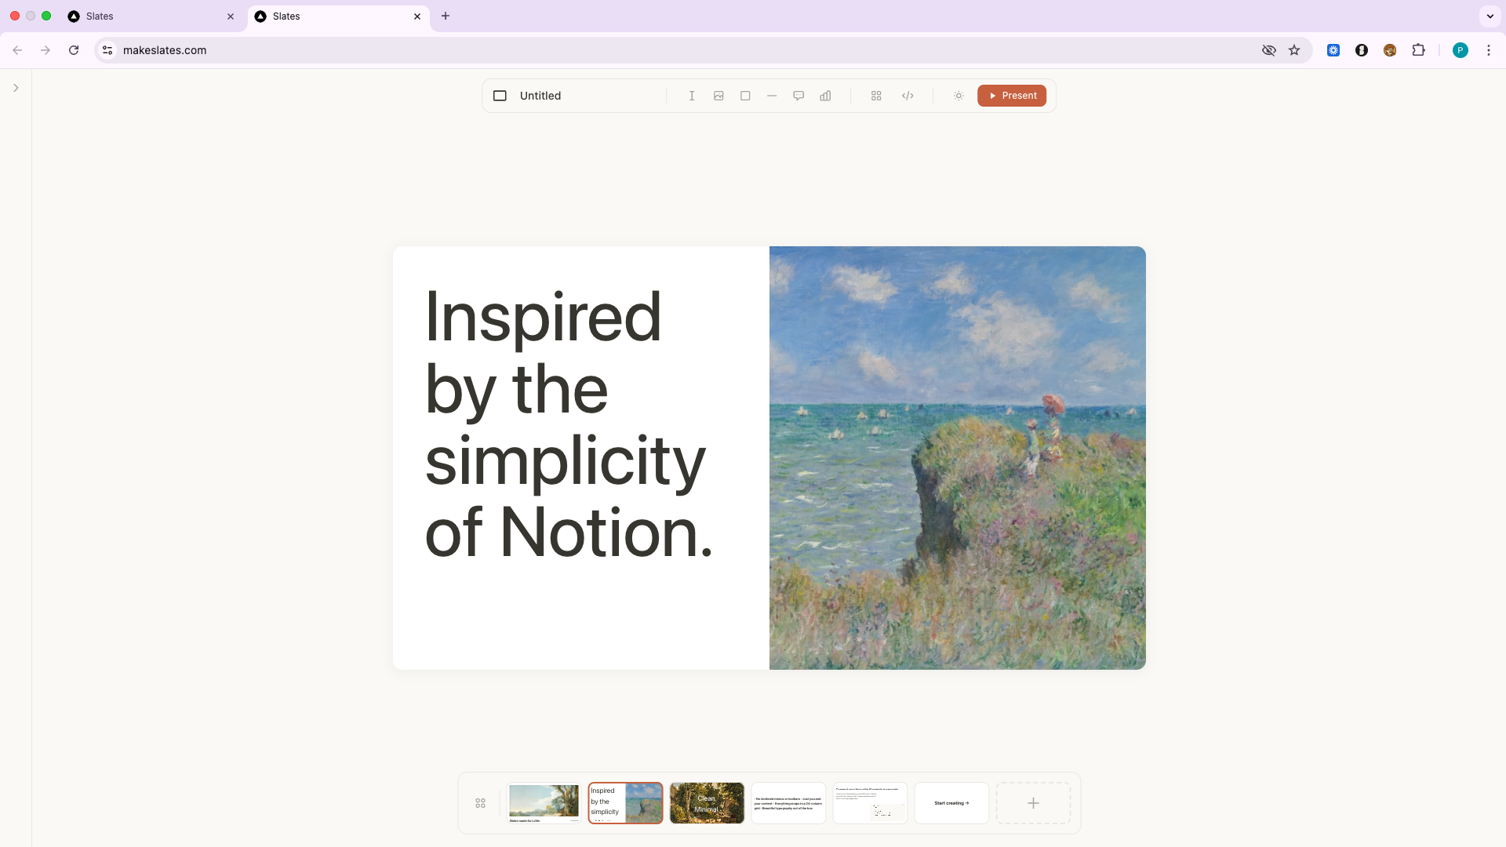Expand the left sidebar chevron

(16, 88)
